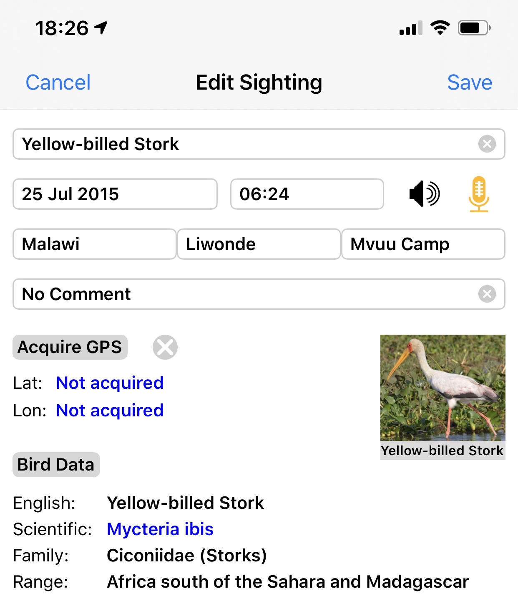This screenshot has width=518, height=611.
Task: Clear the Yellow-billed Stork name field
Action: pos(487,144)
